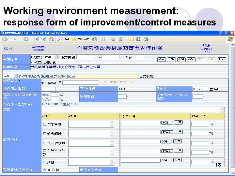Click the green Refresh page icon
The width and height of the screenshot is (235, 176).
[x=44, y=39]
